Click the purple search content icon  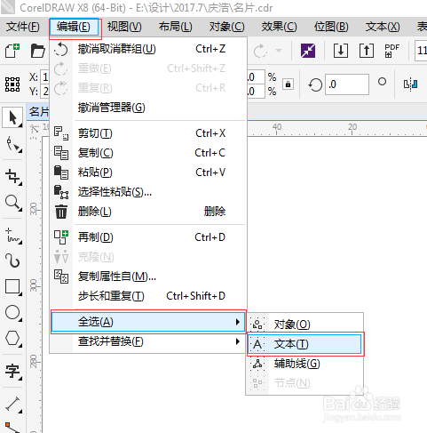coord(308,51)
